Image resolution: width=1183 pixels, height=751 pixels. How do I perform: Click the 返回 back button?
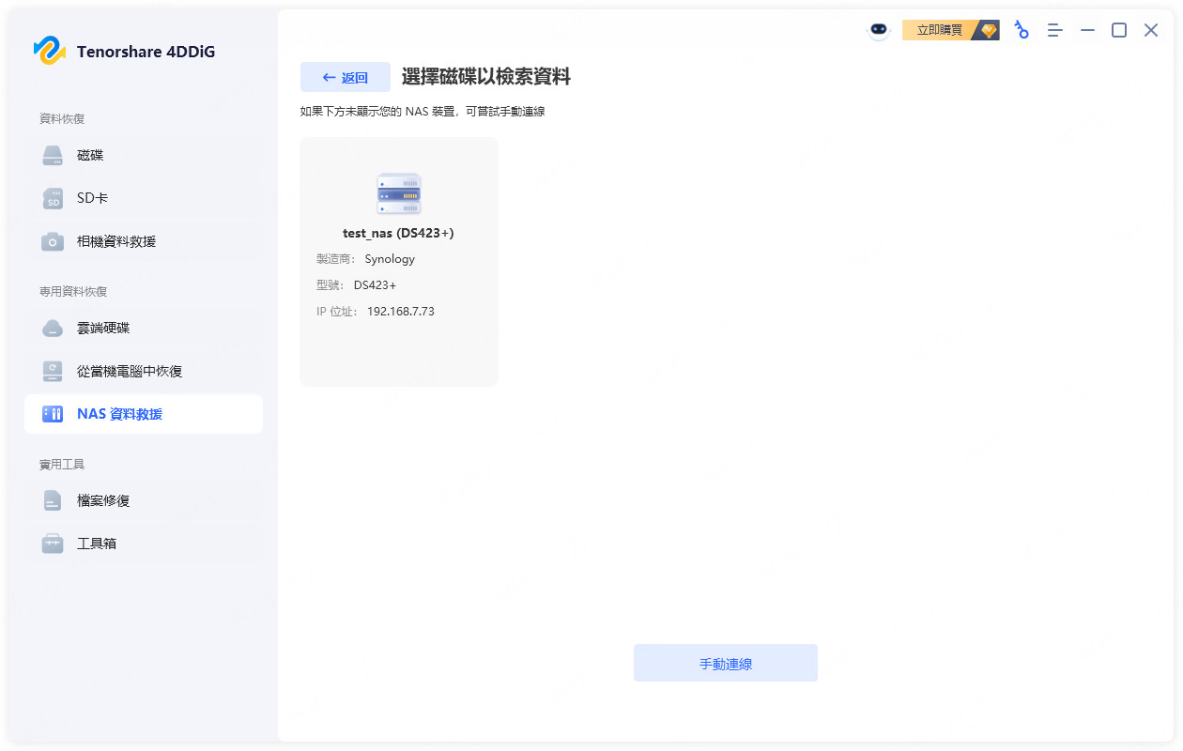pos(345,78)
